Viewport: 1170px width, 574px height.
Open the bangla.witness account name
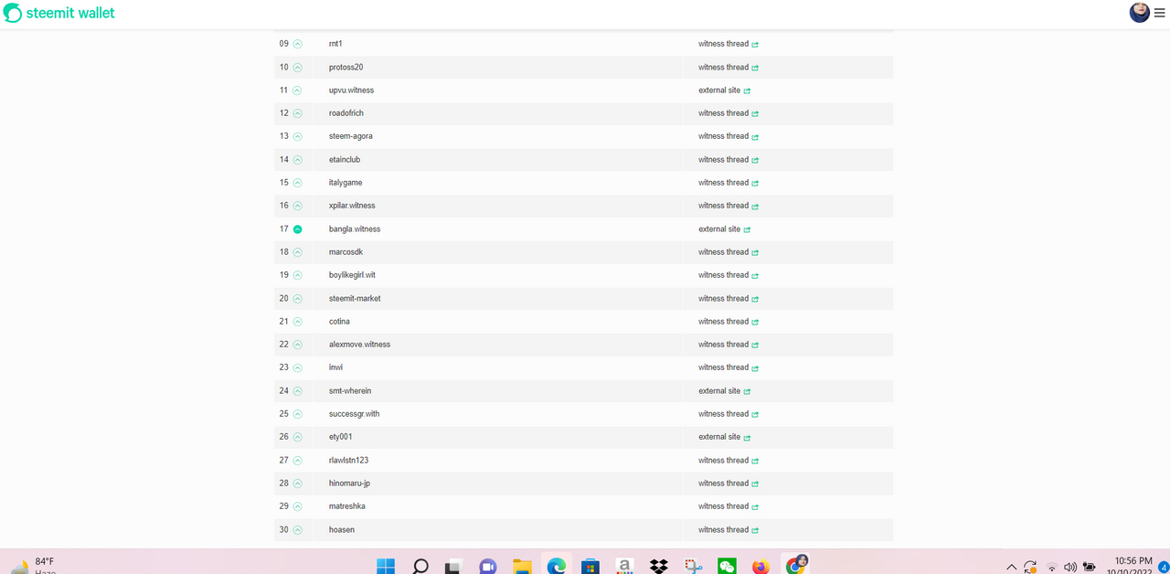(x=355, y=229)
